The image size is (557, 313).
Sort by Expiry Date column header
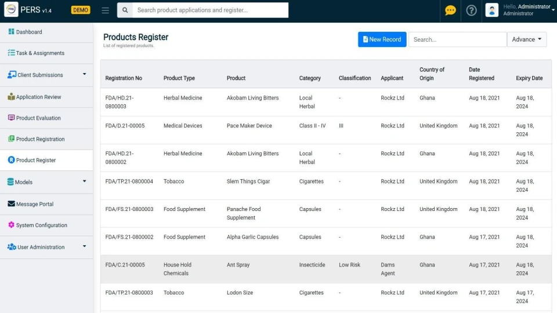coord(529,78)
